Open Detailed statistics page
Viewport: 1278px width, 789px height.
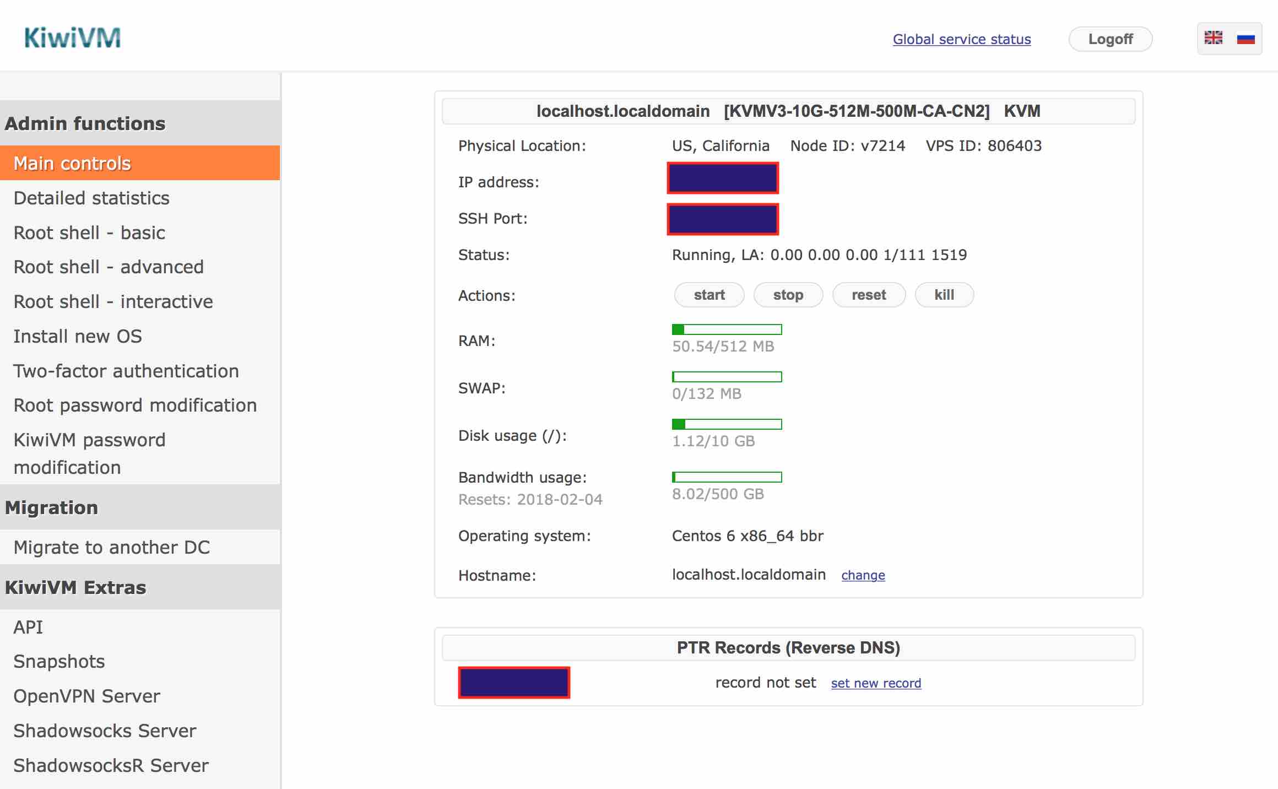tap(91, 197)
